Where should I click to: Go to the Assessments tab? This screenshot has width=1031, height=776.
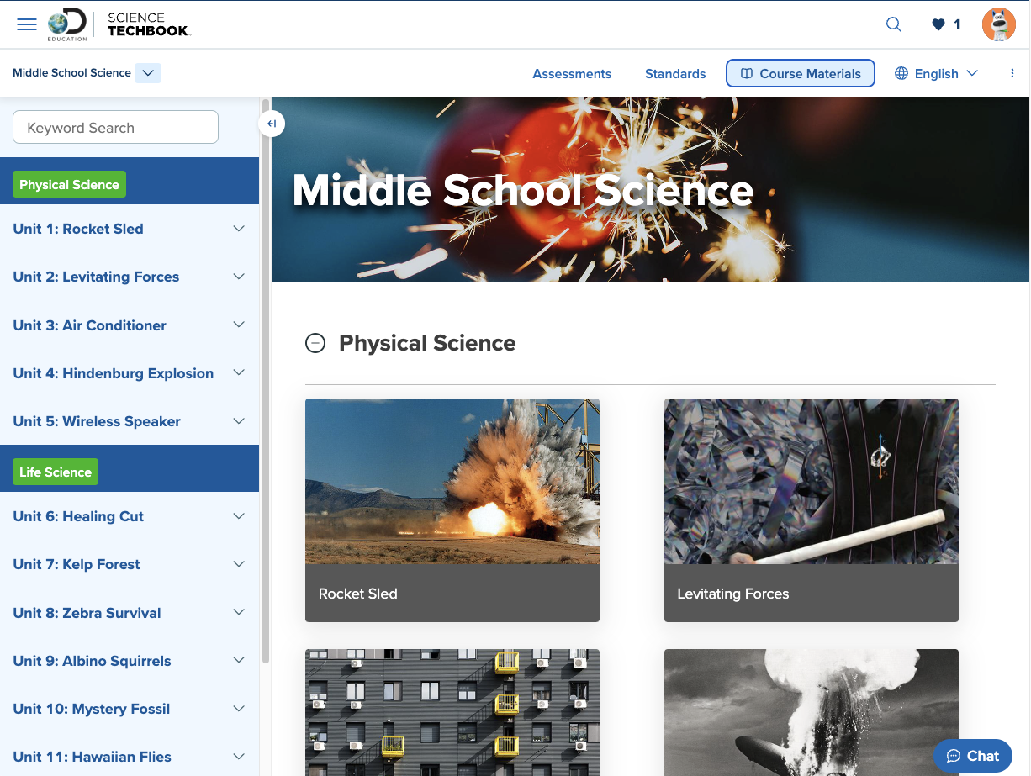(x=572, y=73)
